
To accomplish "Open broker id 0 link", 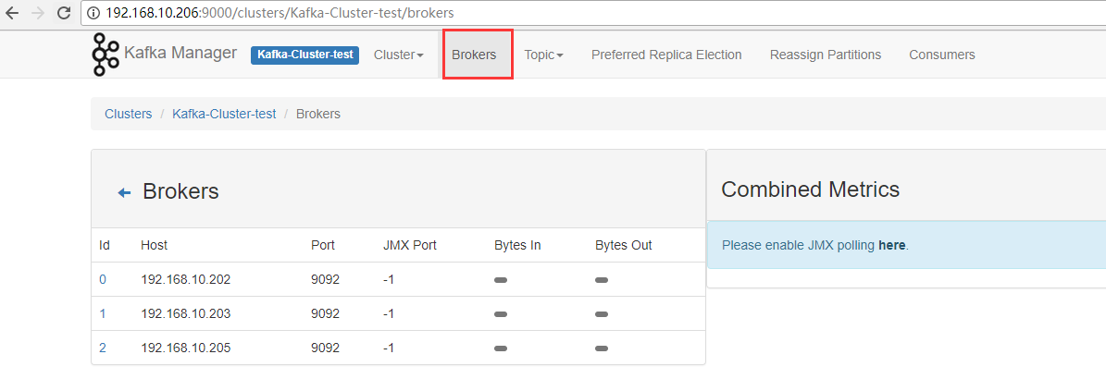I will pos(103,280).
